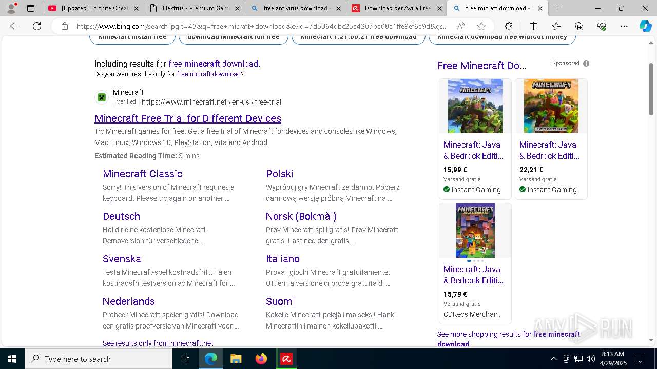Select Minecraft install free suggestion chip
The height and width of the screenshot is (369, 657).
click(x=132, y=37)
